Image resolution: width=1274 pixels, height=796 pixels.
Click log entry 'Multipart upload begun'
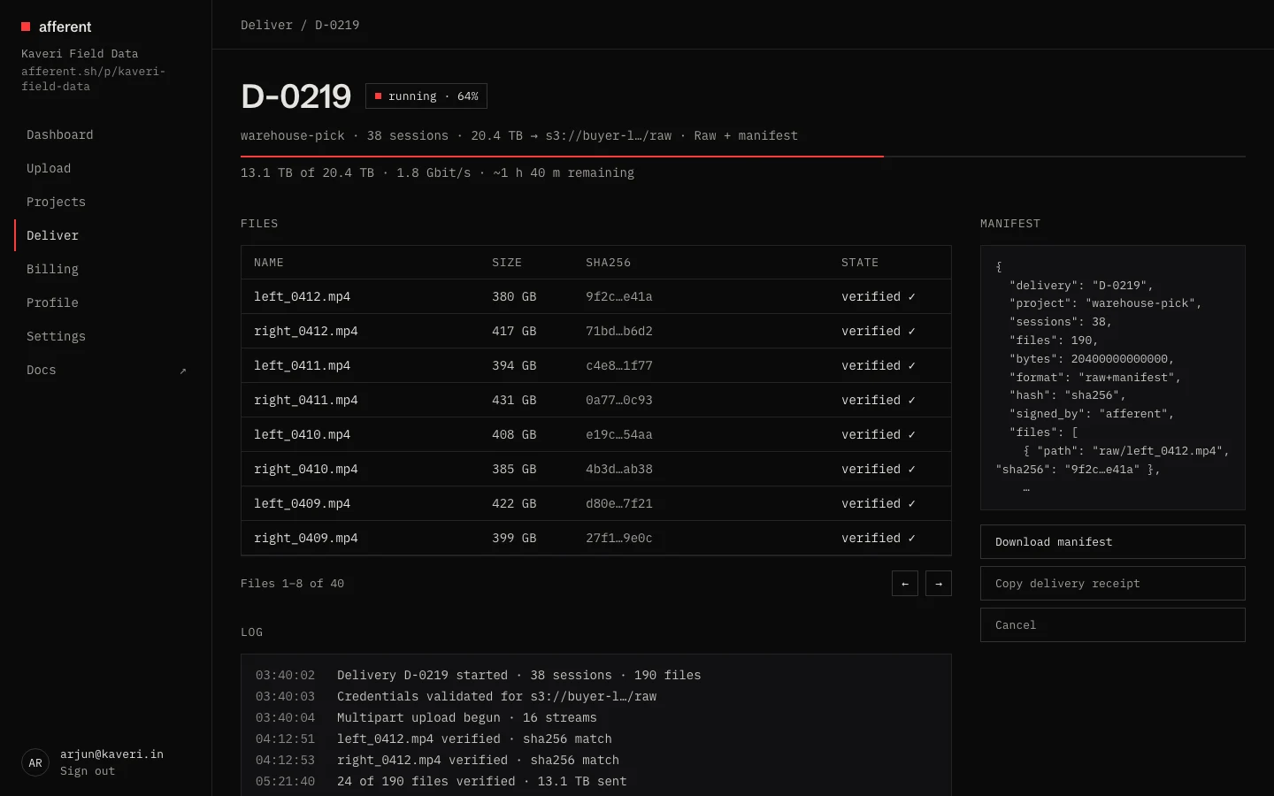click(467, 718)
